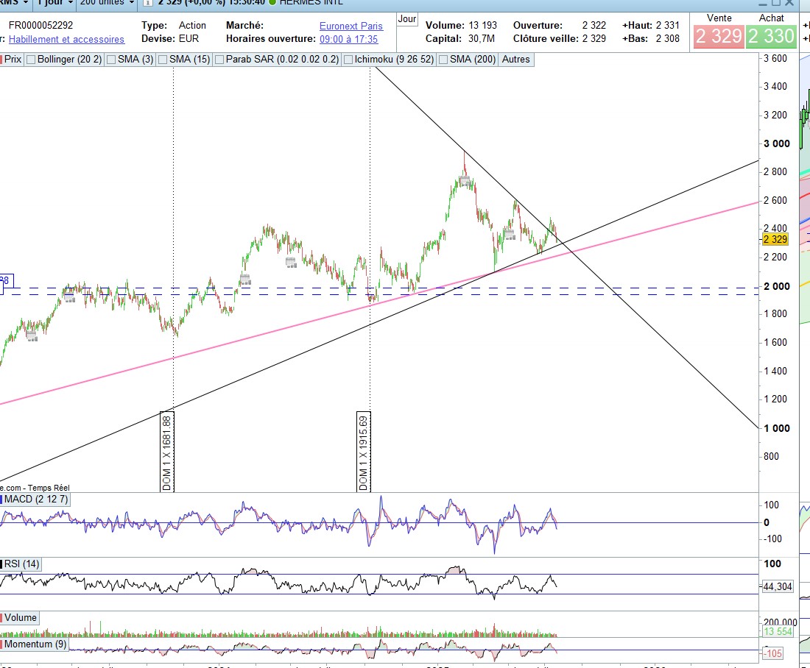Click the red momentum value tag -105
Image resolution: width=810 pixels, height=668 pixels.
pos(772,653)
